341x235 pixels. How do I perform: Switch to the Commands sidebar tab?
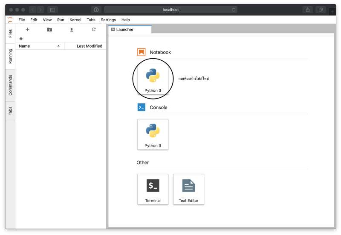pyautogui.click(x=10, y=85)
